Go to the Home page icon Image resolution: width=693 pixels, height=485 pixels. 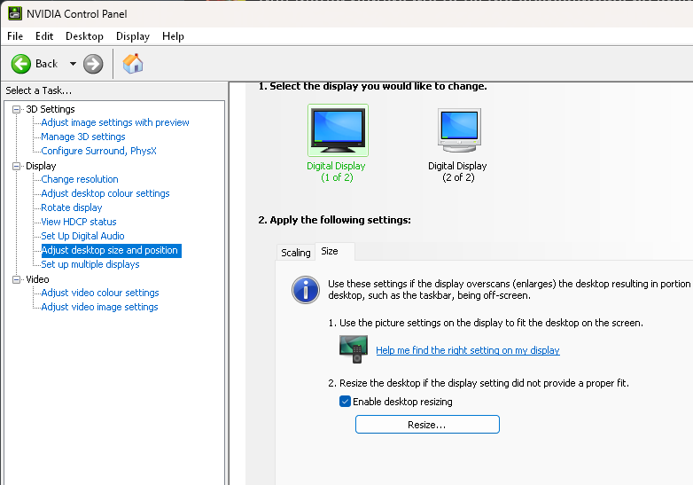click(x=133, y=64)
